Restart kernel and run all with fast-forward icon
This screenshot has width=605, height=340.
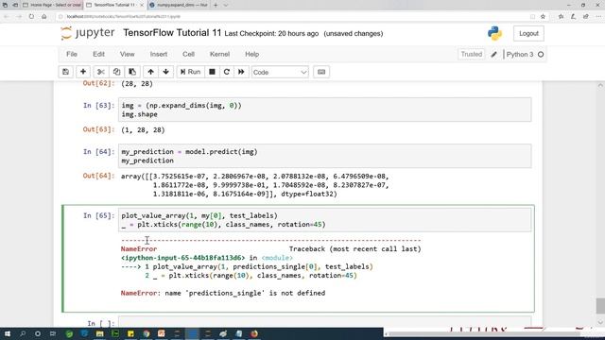[x=241, y=72]
